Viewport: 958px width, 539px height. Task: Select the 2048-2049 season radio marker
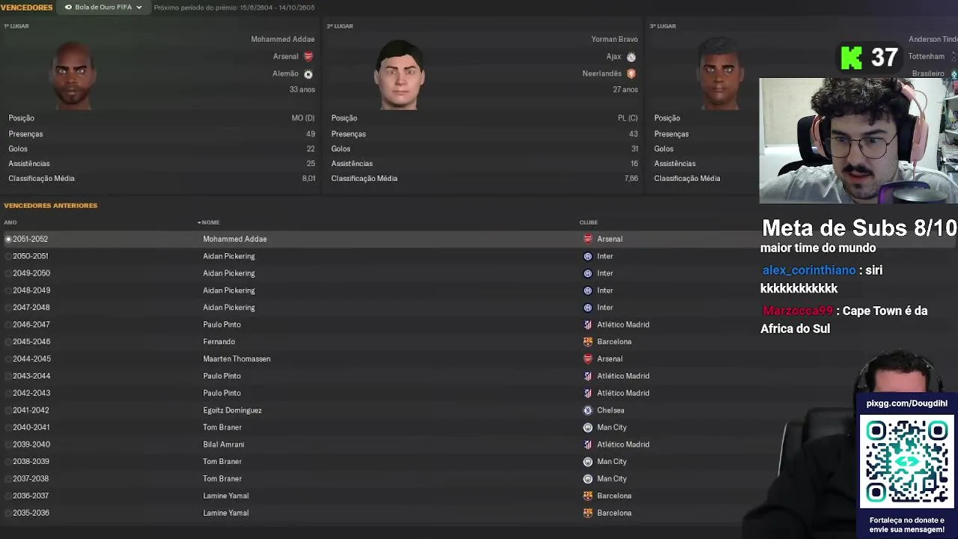pyautogui.click(x=8, y=290)
